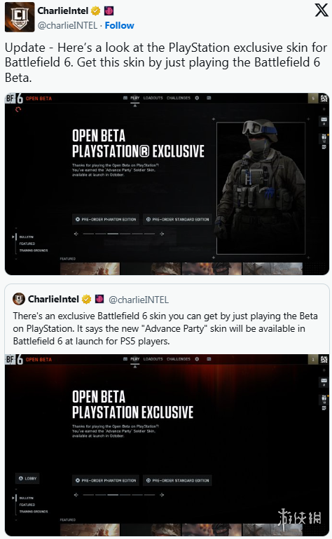
Task: Open the quoted tweet's CharlieIntel avatar
Action: (19, 299)
